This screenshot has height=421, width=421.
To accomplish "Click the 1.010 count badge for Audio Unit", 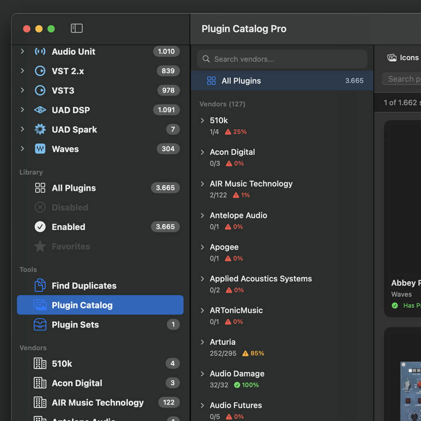I will coord(166,51).
